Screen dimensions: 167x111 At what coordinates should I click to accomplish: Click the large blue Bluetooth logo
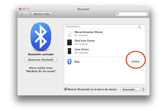click(41, 36)
